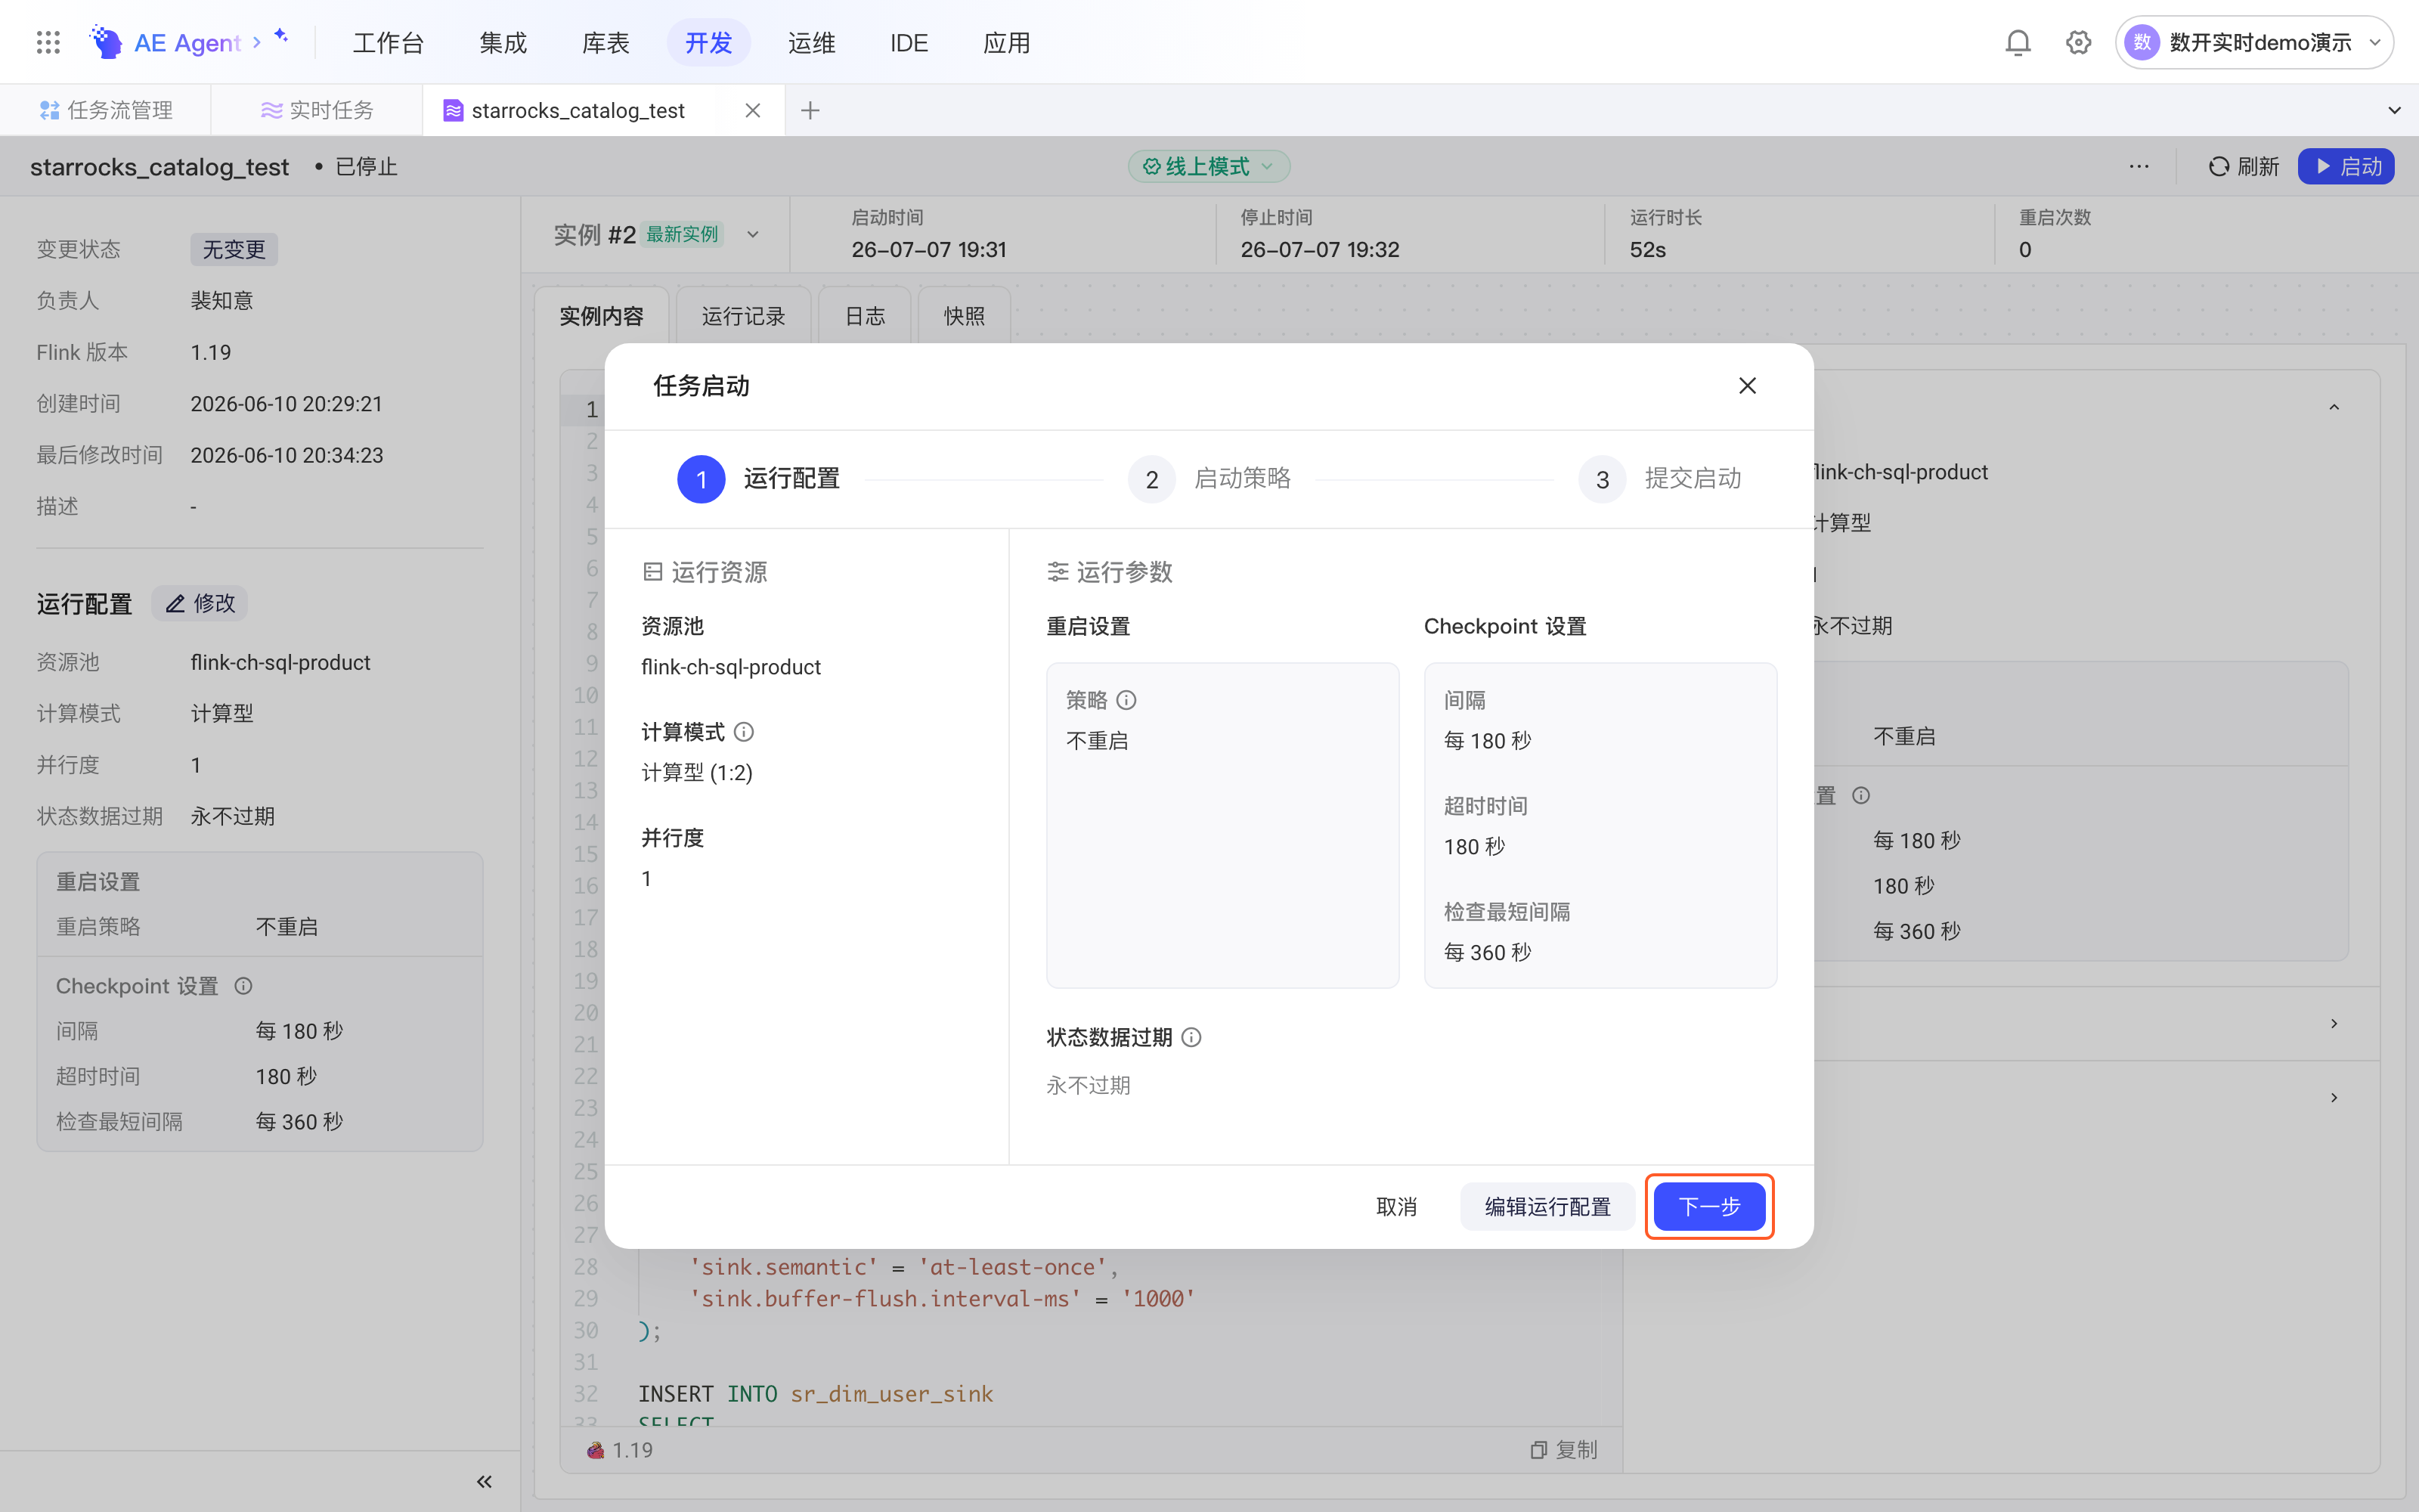This screenshot has width=2419, height=1512.
Task: Switch to the 日志 tab
Action: [x=865, y=316]
